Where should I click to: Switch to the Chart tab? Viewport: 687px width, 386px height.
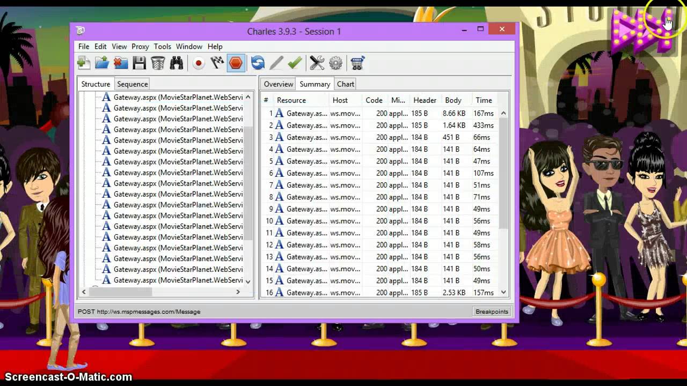346,84
